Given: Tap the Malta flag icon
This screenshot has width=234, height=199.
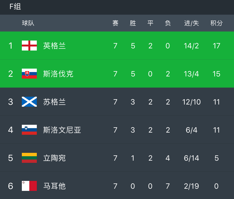Looking at the screenshot, I should tap(29, 186).
